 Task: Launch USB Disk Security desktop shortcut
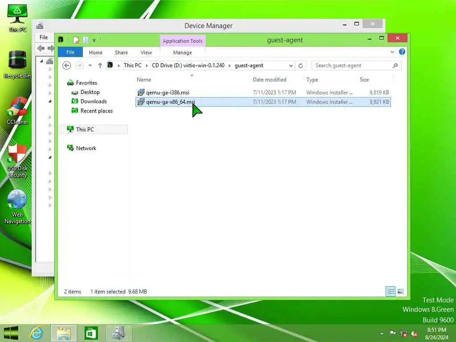tap(17, 160)
